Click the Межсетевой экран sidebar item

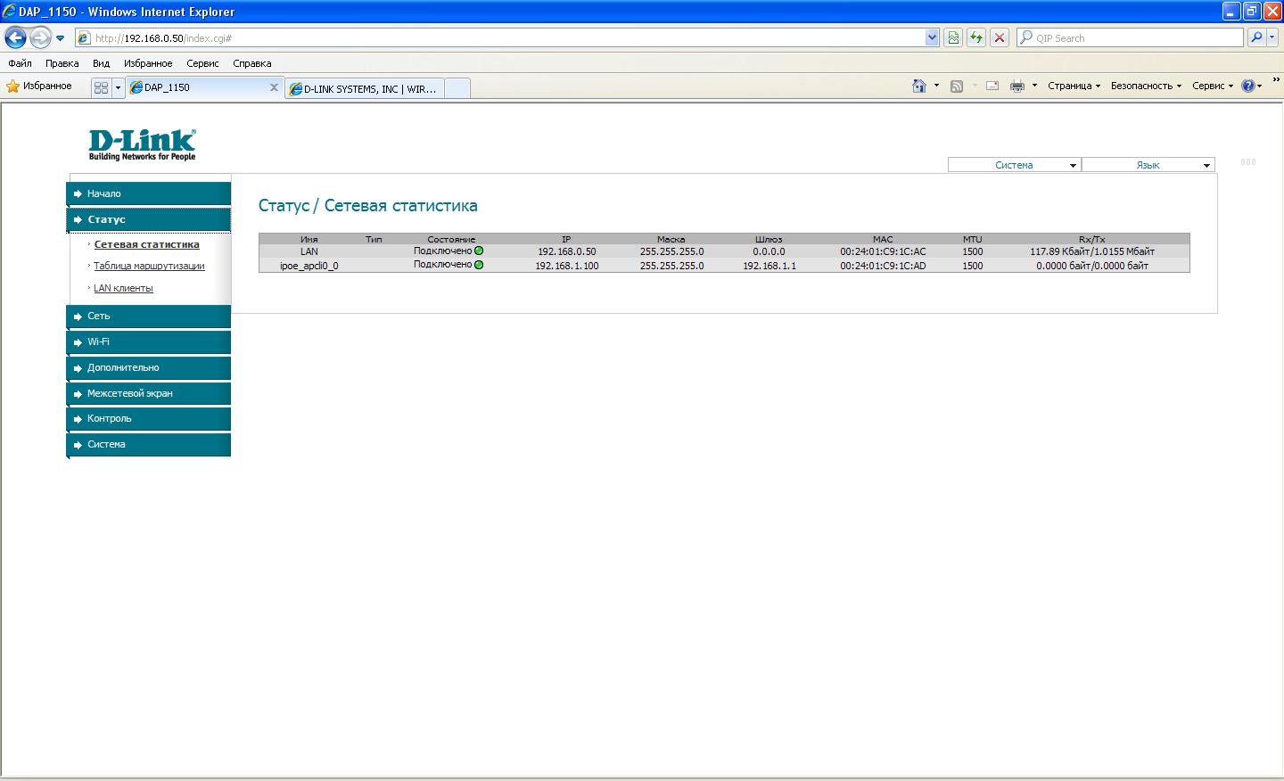tap(149, 393)
